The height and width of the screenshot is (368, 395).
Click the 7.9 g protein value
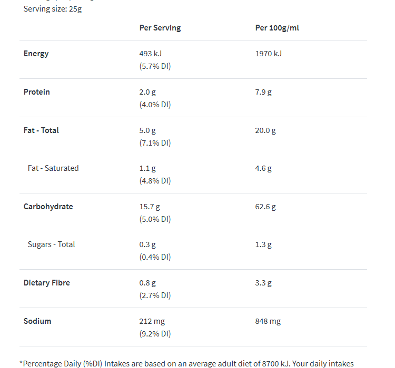click(263, 92)
